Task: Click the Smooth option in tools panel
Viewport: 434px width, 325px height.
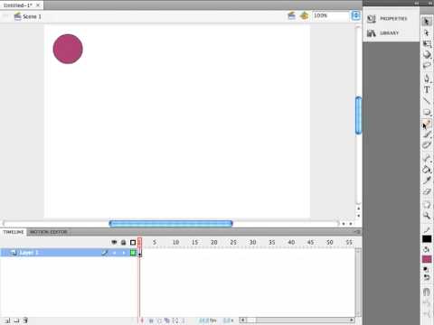Action: (x=427, y=303)
